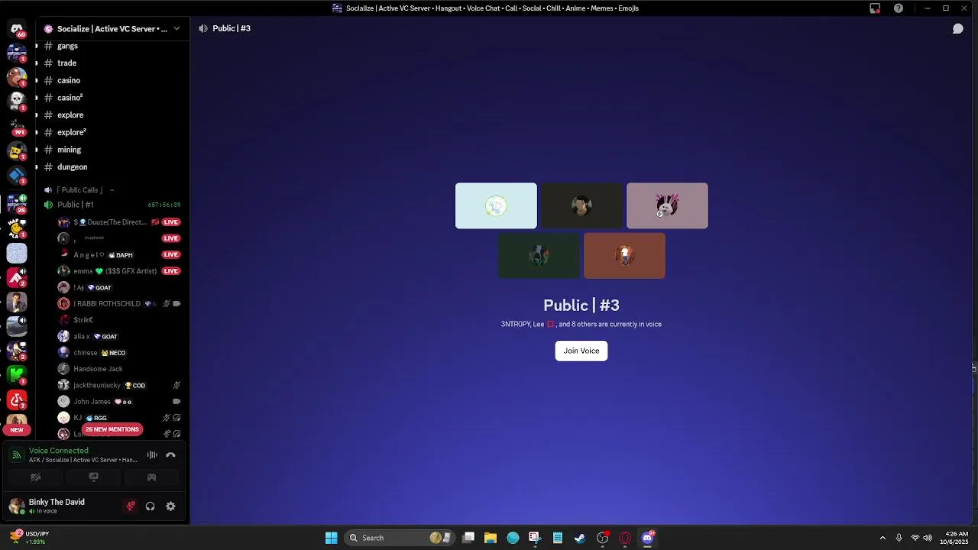
Task: Select user jacktheunlucky in the voice list
Action: [119, 385]
